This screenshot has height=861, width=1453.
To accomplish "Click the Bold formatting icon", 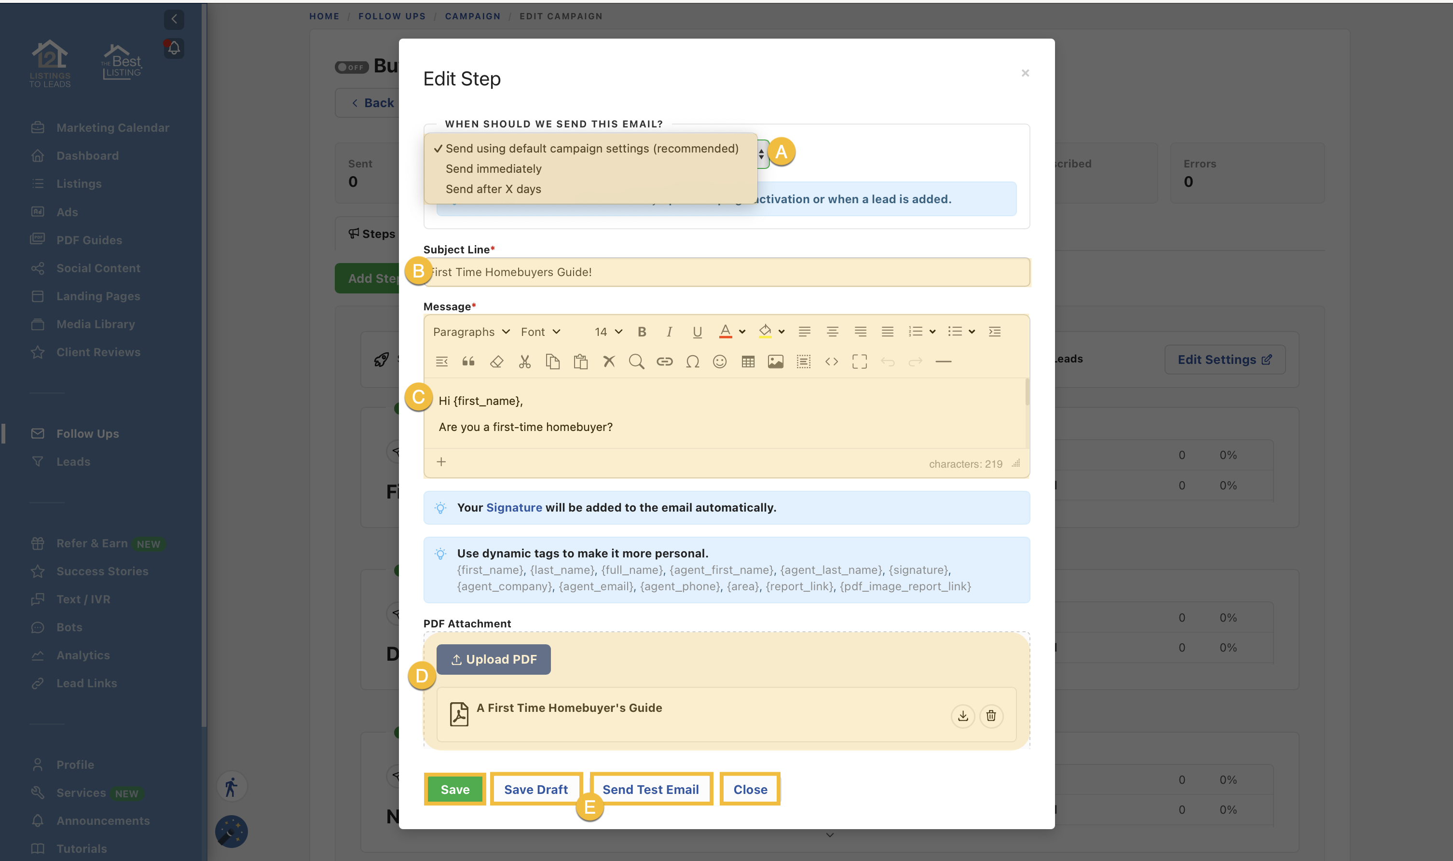I will [x=642, y=332].
